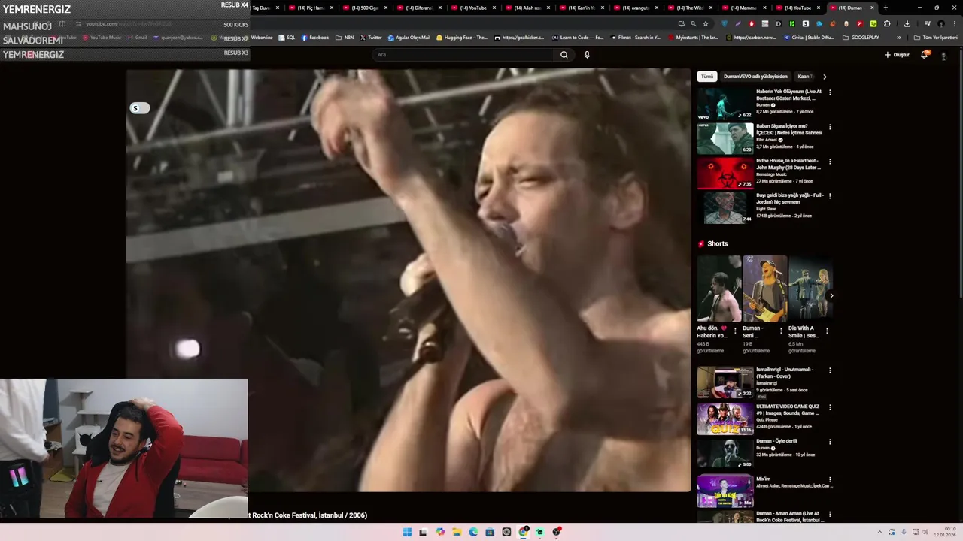Switch to the 'The Witc' tab

coord(690,8)
